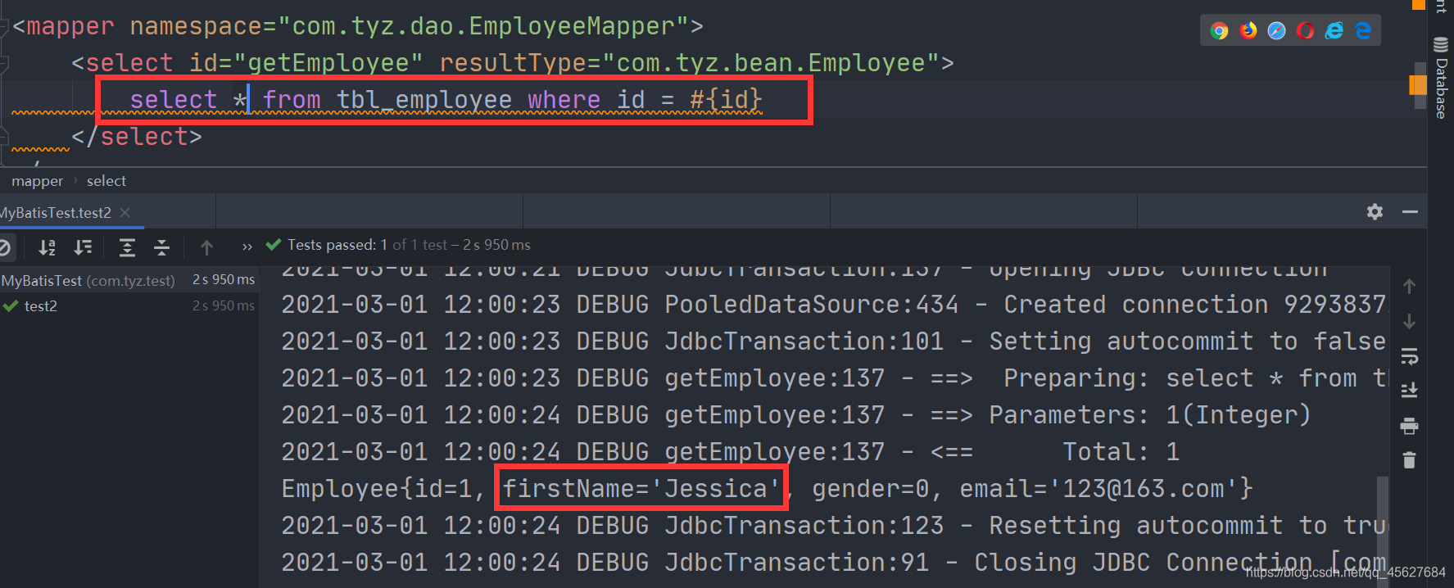Click the closing </select> tag
Viewport: 1454px width, 588px height.
(x=137, y=137)
